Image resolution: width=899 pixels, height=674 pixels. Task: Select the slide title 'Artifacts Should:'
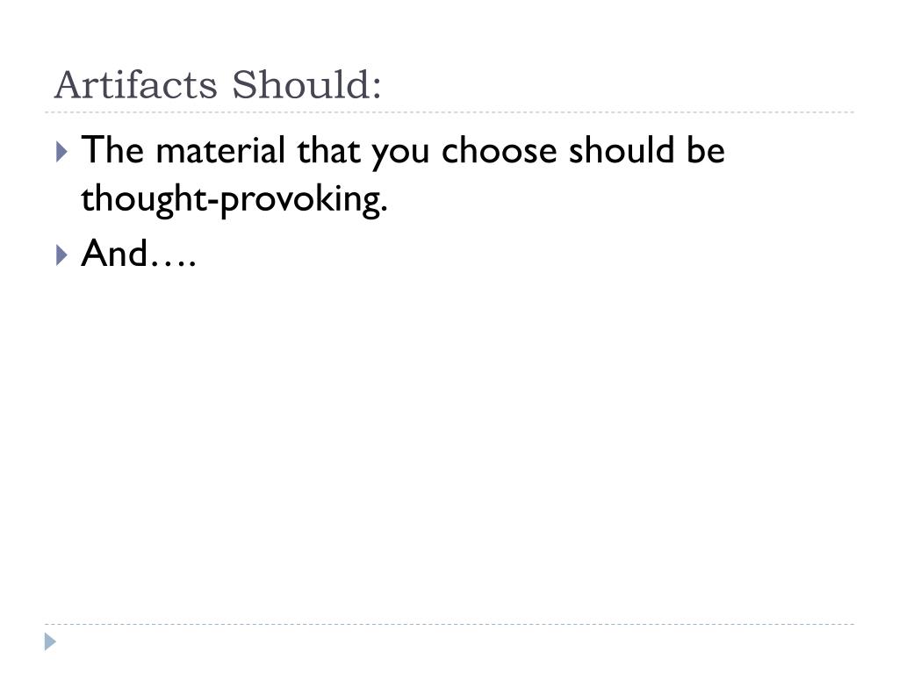(218, 85)
